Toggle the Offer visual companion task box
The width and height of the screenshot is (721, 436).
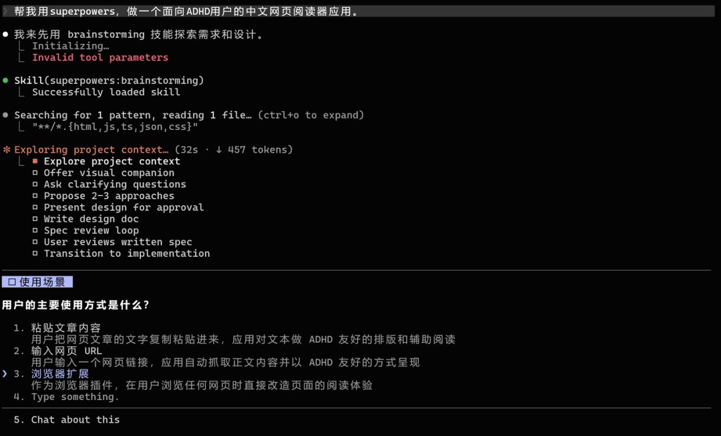(35, 173)
